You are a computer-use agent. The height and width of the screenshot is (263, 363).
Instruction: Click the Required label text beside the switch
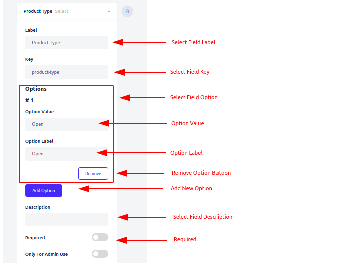point(35,238)
